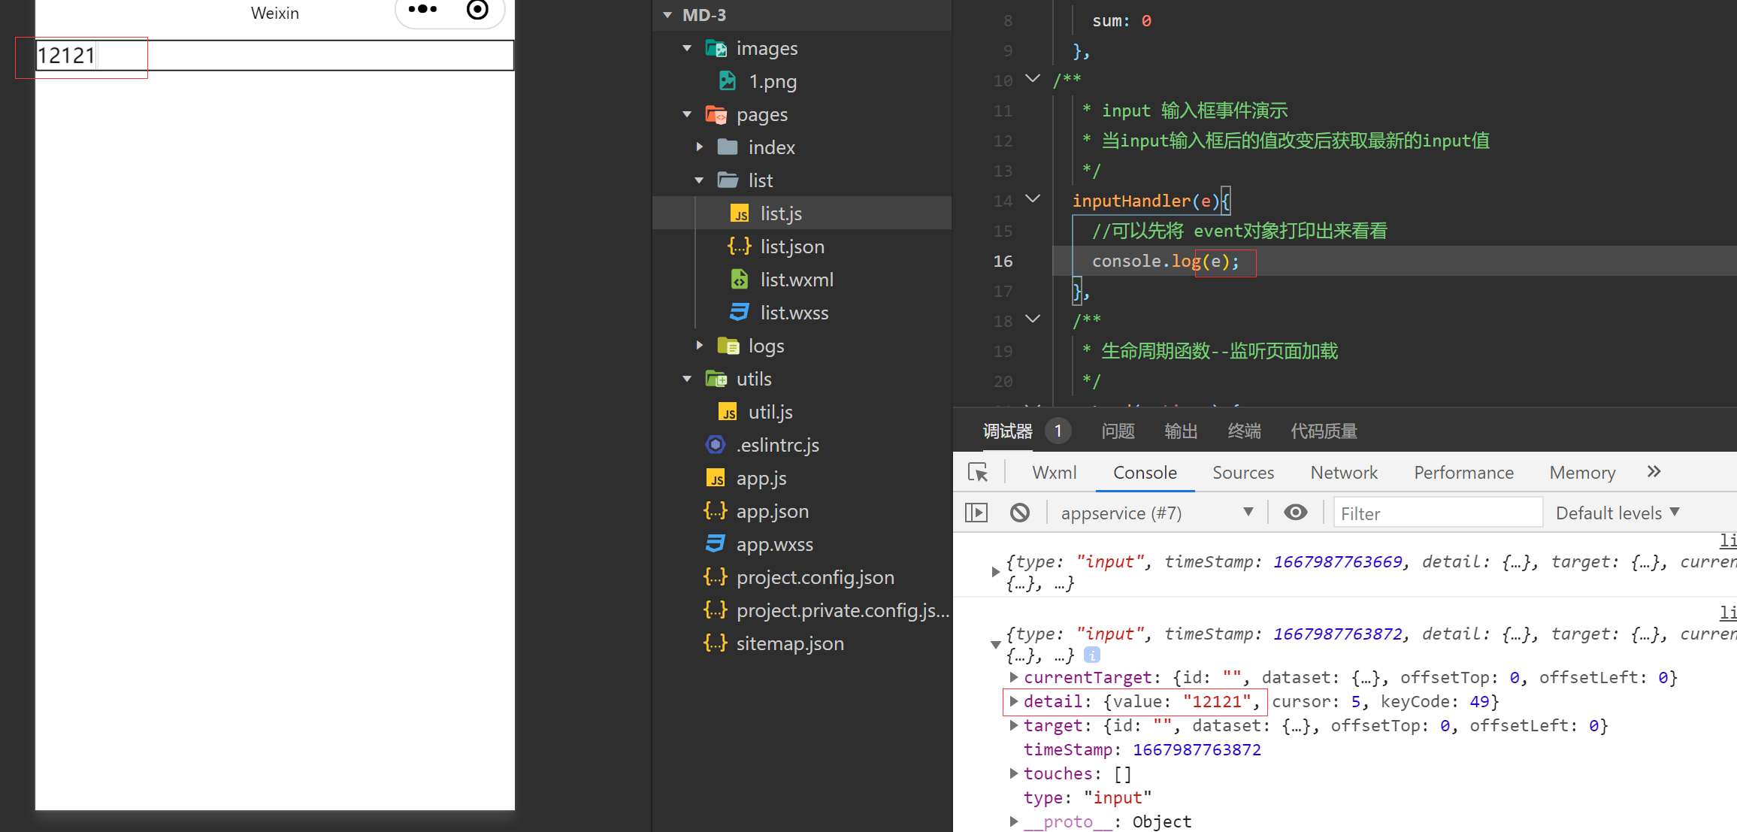
Task: Open the 终端 (terminal) panel tab
Action: tap(1243, 431)
